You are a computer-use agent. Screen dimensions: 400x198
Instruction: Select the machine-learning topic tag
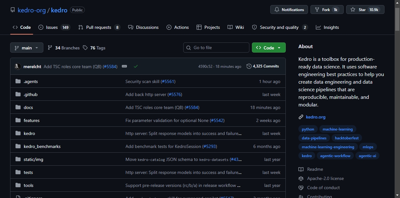338,129
